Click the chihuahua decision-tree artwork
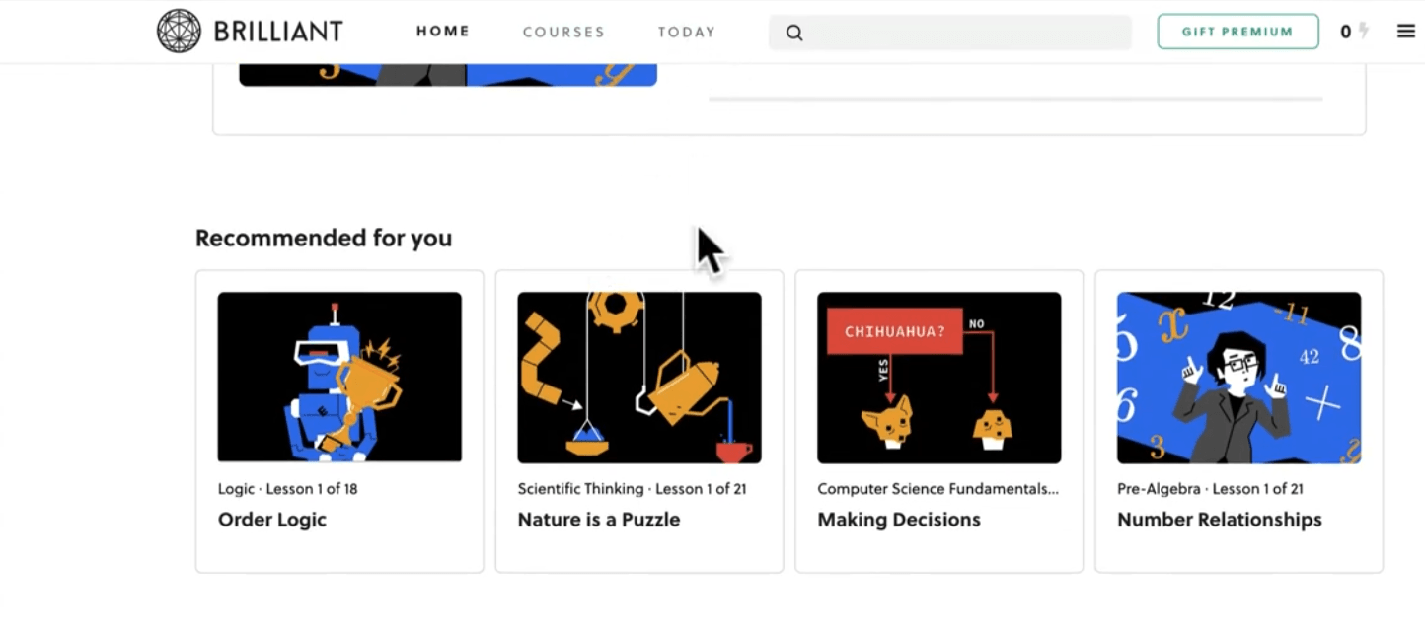 pos(938,377)
